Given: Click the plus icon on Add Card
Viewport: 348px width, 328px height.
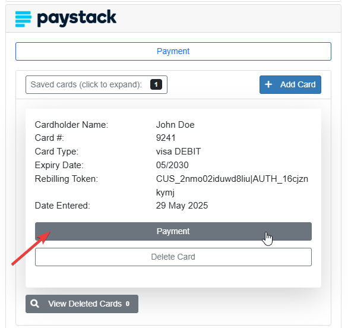Looking at the screenshot, I should point(268,84).
